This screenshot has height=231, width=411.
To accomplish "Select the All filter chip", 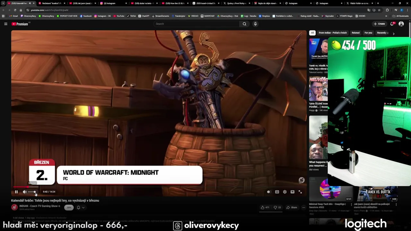I will (x=312, y=33).
